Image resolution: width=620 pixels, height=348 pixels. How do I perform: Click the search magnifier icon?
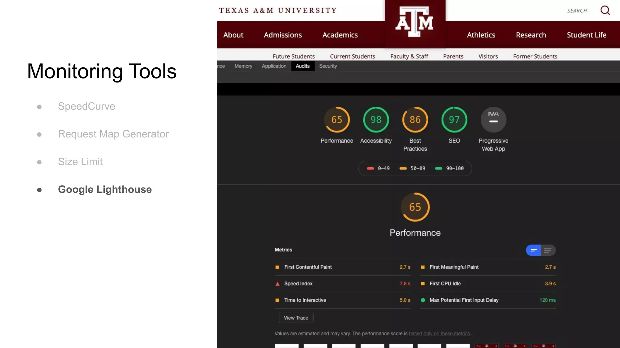pos(605,11)
